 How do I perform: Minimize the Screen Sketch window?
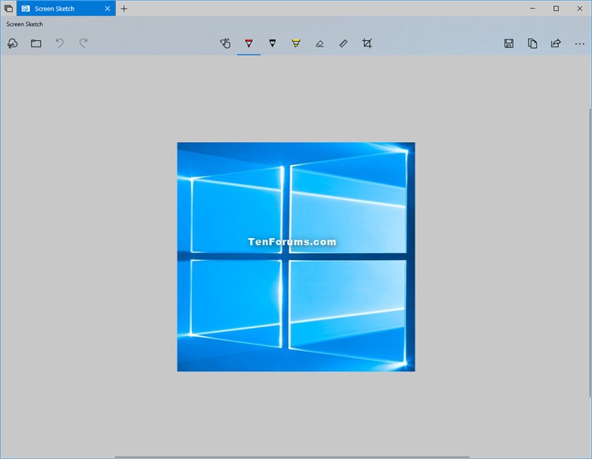pyautogui.click(x=532, y=9)
